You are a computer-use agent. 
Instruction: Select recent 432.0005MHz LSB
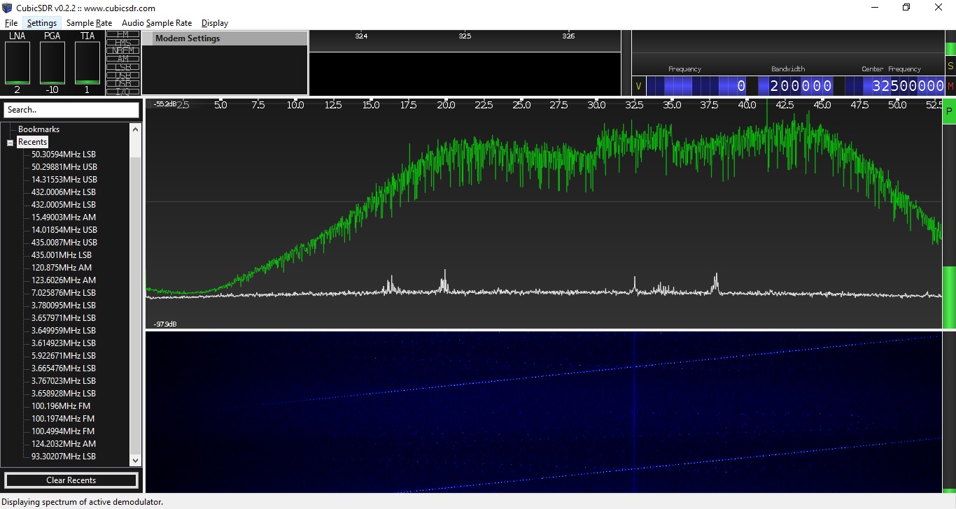click(64, 205)
